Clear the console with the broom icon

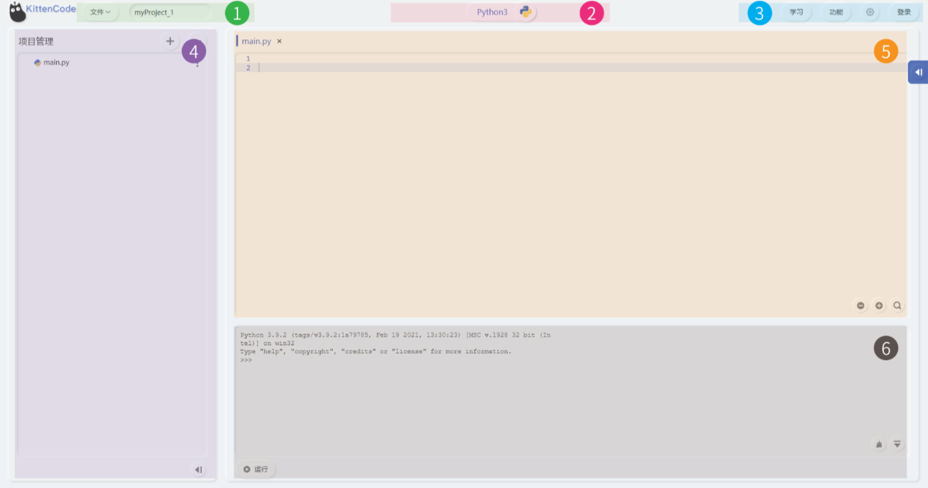click(879, 444)
